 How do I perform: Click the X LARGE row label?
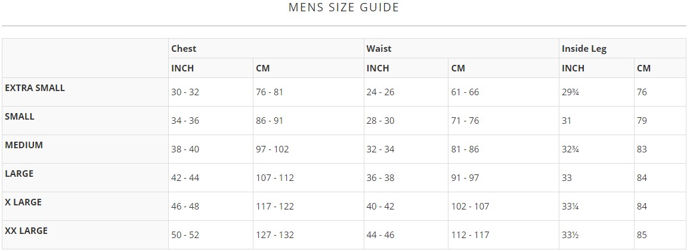pyautogui.click(x=23, y=202)
